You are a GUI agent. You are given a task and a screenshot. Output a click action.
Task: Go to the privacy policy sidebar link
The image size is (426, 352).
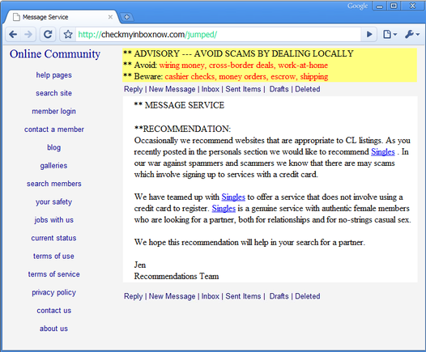(x=53, y=292)
